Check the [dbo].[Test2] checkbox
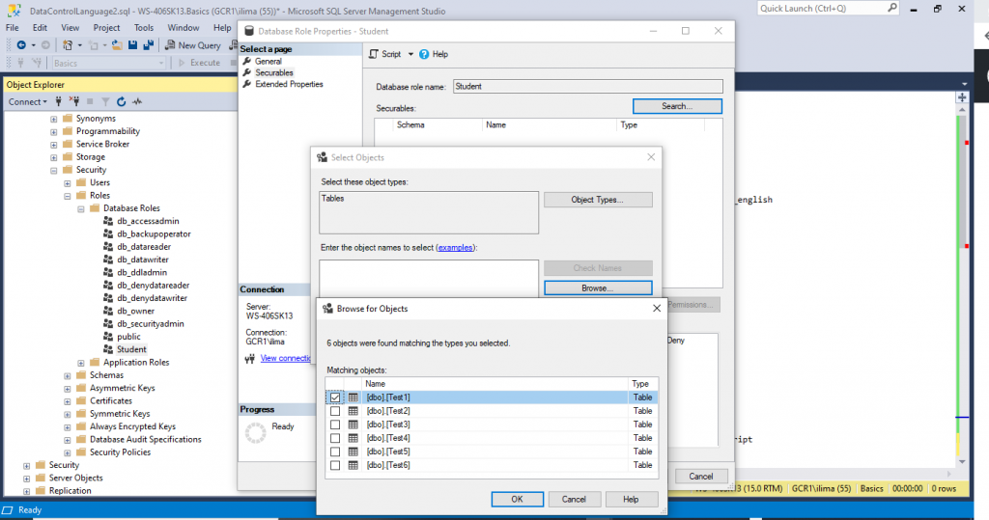 click(335, 411)
